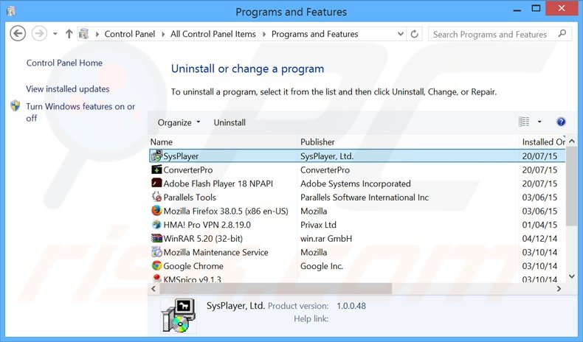Click the search magnifier icon
Screen dimensions: 583x342
tap(562, 34)
